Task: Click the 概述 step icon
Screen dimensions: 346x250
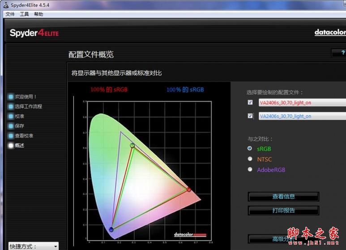Action: 11,146
